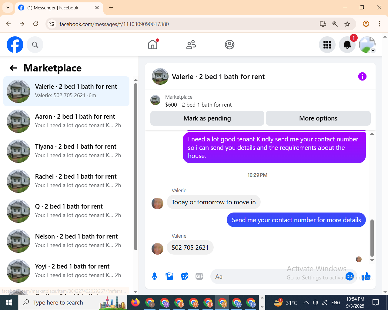Go forward in browser
This screenshot has width=388, height=310.
click(x=22, y=24)
